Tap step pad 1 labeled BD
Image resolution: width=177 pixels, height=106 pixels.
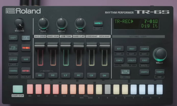[x=30, y=89]
